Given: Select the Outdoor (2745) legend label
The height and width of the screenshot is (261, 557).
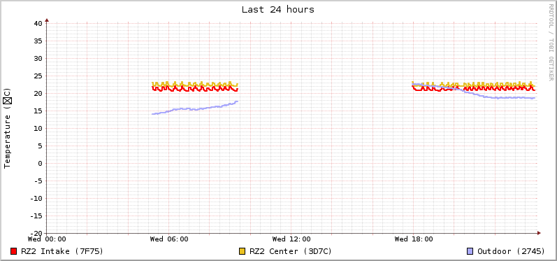Looking at the screenshot, I should [511, 251].
